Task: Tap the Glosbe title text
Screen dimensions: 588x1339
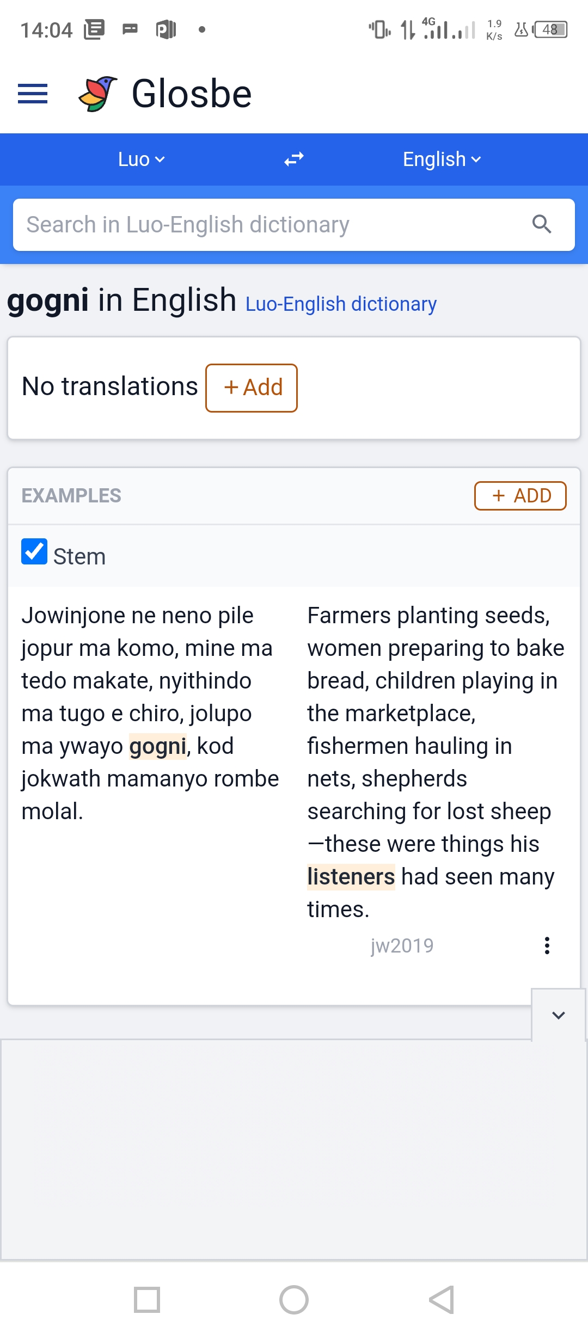Action: click(x=192, y=94)
